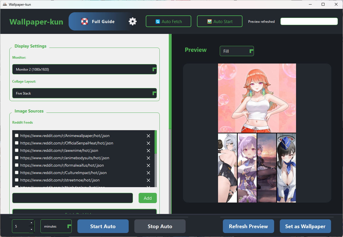
Task: Click the Preview refreshed status text
Action: pos(261,22)
